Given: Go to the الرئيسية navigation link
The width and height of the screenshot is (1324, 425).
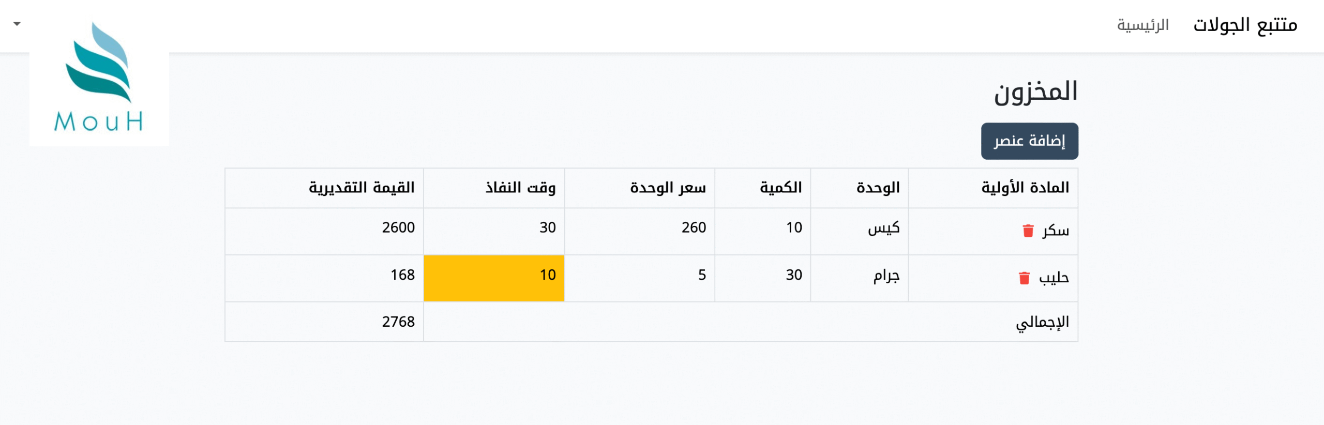Looking at the screenshot, I should tap(1142, 25).
